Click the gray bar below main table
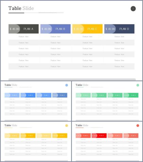Viewport: 143px width, 162px height. [72, 79]
